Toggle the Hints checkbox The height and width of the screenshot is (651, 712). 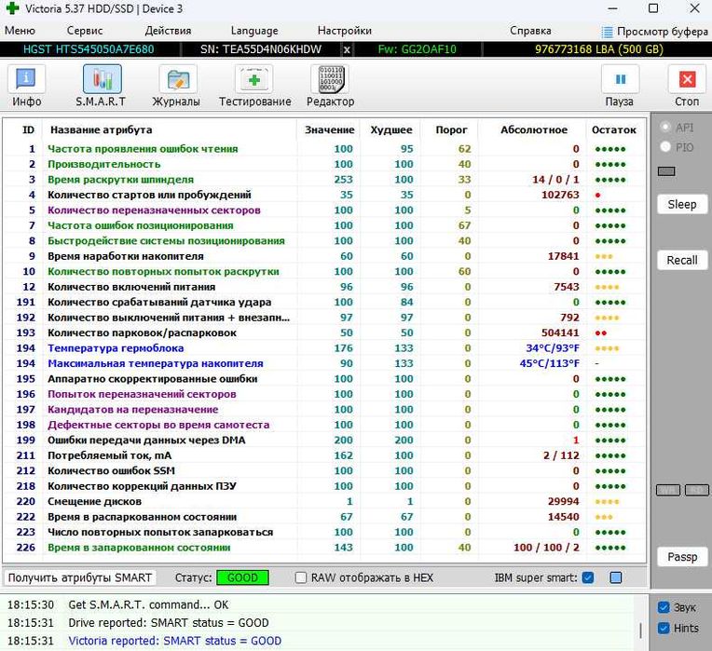664,628
